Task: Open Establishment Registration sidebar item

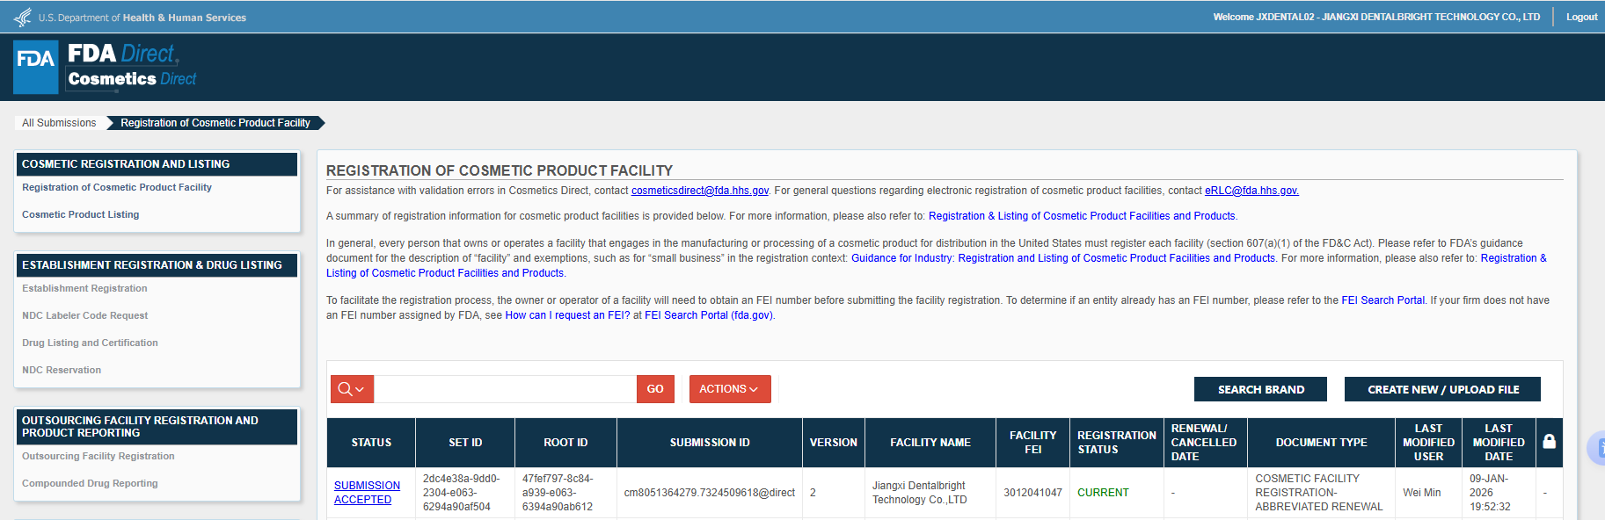Action: point(84,288)
